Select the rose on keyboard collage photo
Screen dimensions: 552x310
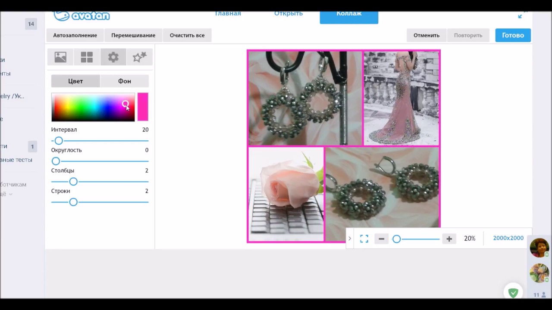[x=286, y=194]
